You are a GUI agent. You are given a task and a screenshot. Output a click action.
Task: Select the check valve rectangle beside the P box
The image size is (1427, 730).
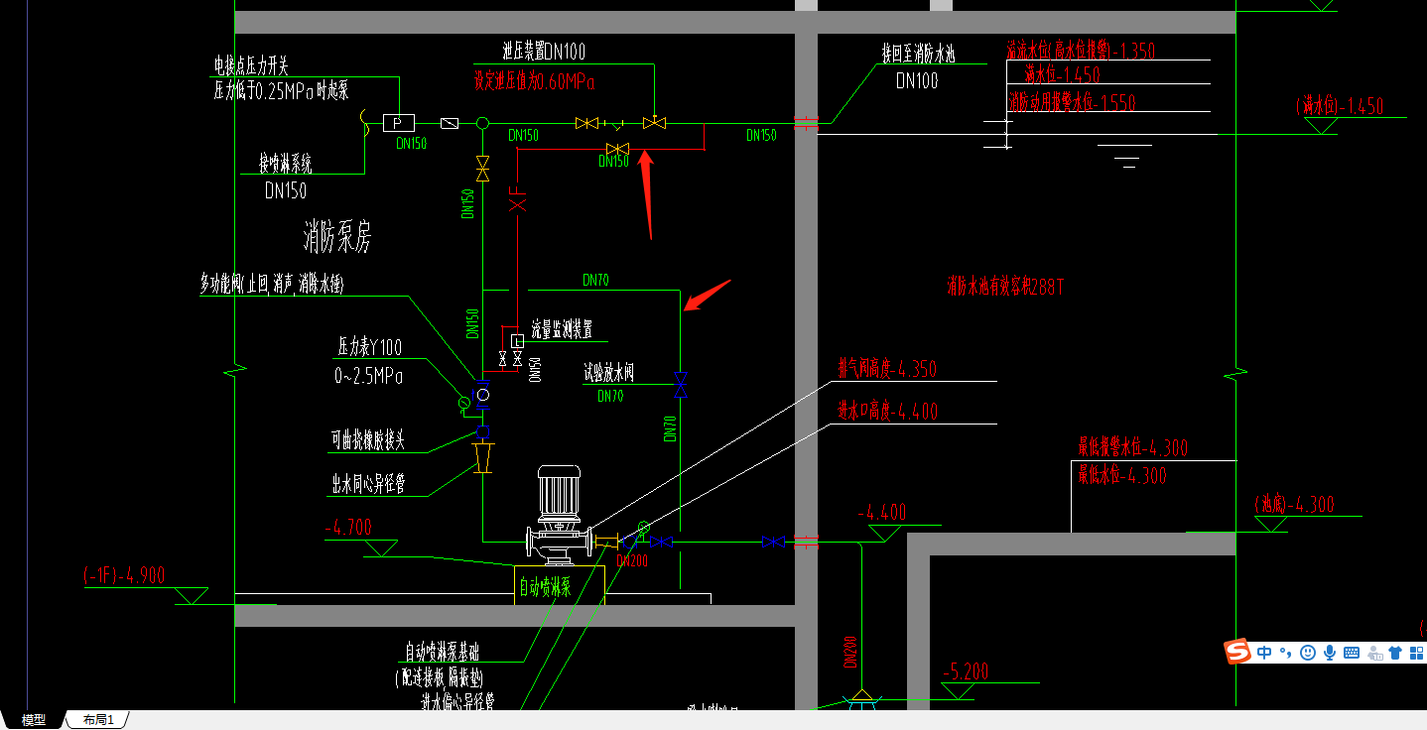(x=449, y=123)
